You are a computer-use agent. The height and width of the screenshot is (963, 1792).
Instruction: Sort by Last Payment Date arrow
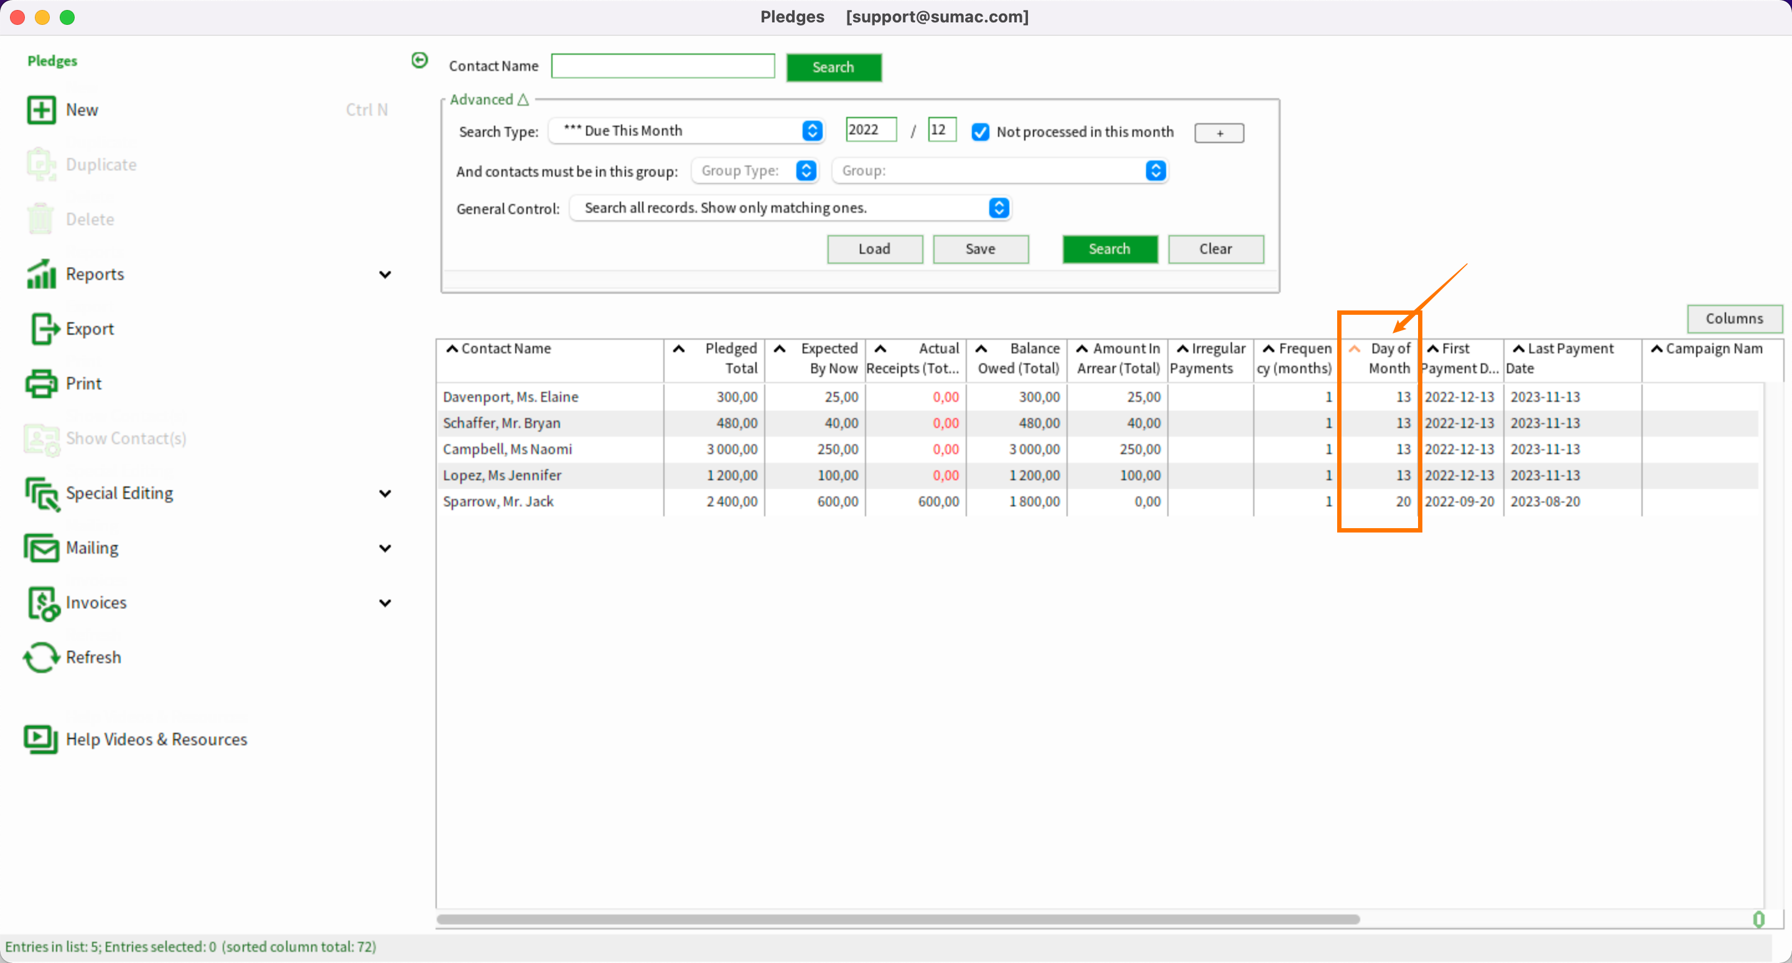1519,348
